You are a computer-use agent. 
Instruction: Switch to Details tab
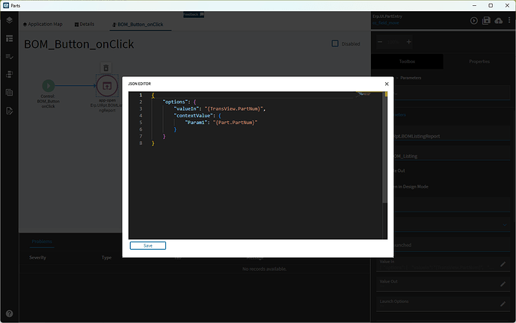coord(85,25)
